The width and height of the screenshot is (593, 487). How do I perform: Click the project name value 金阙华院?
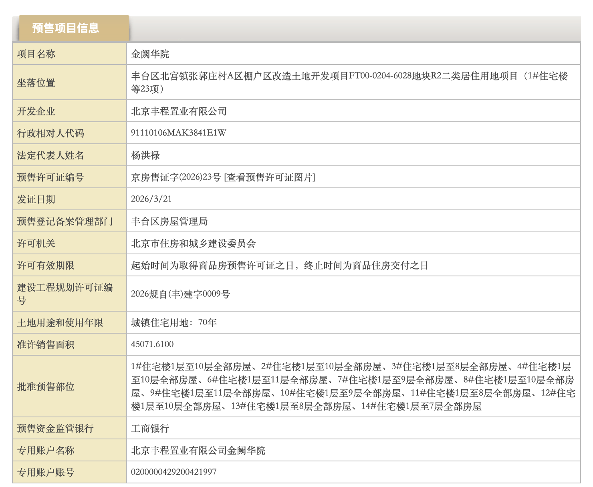click(150, 54)
